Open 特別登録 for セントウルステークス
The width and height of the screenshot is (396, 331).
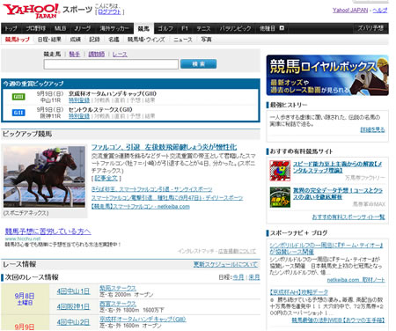pyautogui.click(x=79, y=116)
